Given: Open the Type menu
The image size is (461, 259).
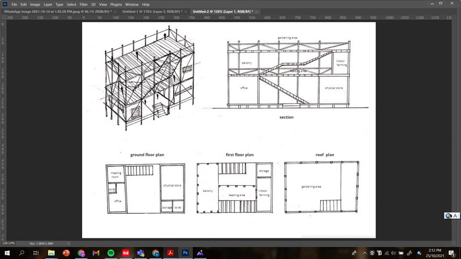Looking at the screenshot, I should 60,4.
